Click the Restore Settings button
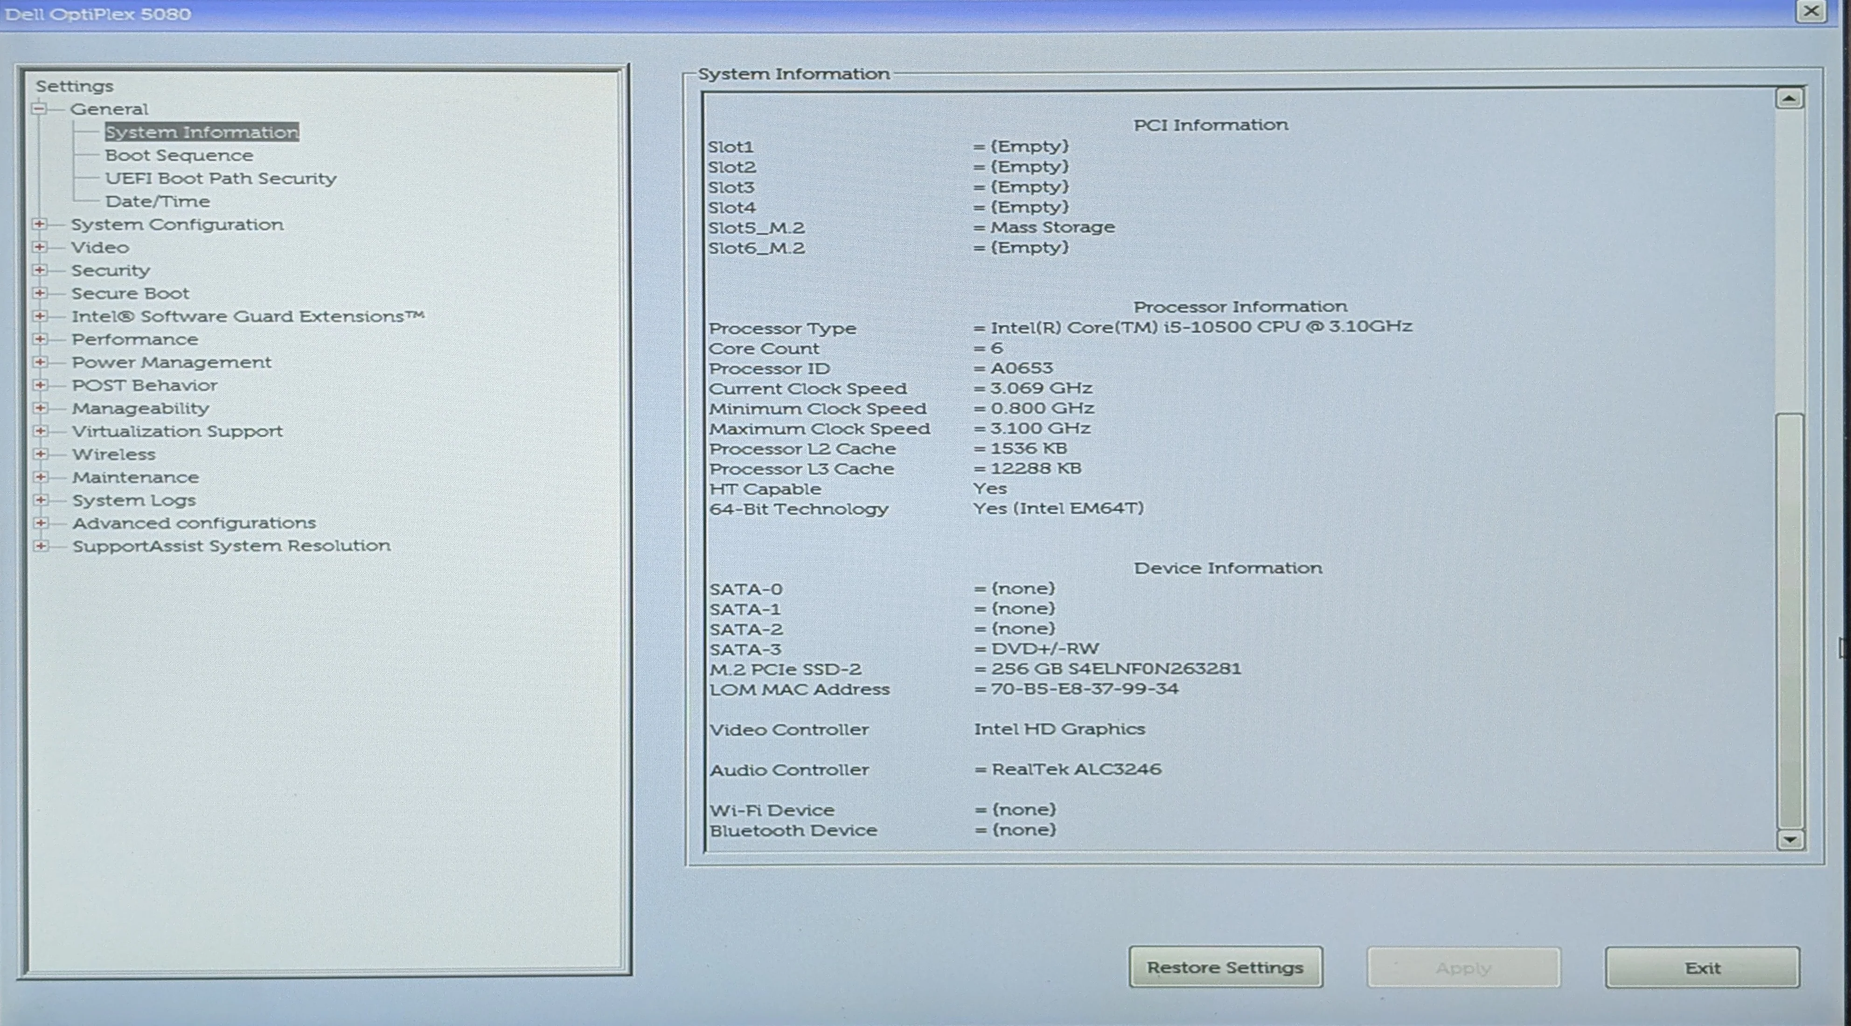 tap(1225, 968)
